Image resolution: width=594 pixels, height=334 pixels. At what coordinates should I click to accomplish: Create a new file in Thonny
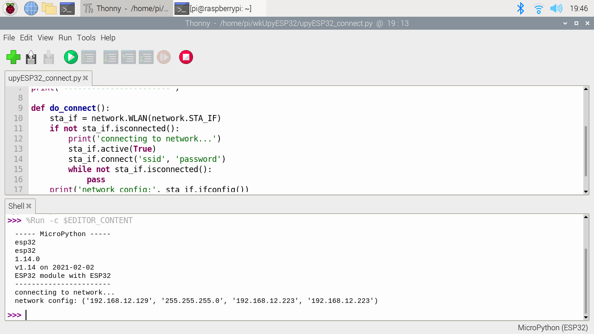[13, 58]
